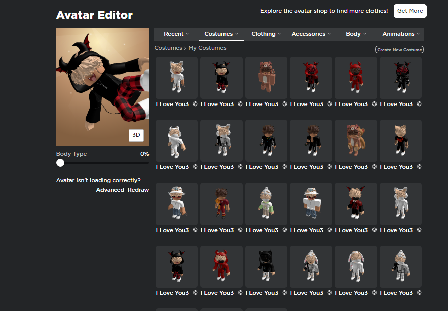Viewport: 448px width, 311px height.
Task: Click gear beside the all-white bunny-ear costume
Action: tap(375, 293)
